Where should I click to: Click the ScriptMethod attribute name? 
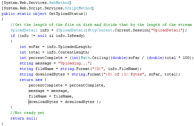click(78, 8)
